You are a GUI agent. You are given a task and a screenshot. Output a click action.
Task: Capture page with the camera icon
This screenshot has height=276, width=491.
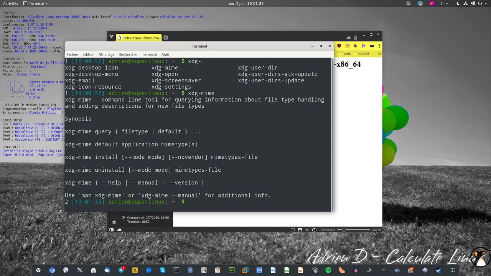315,230
